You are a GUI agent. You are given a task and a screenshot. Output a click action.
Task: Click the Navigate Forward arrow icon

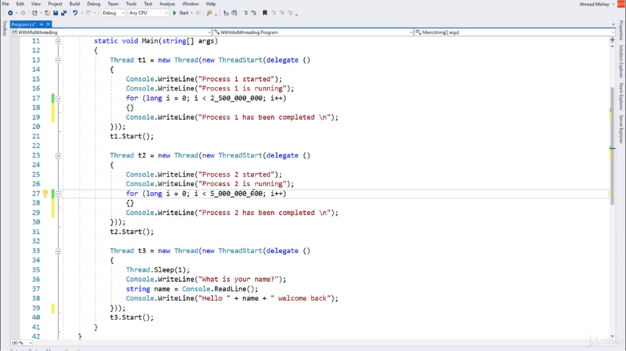[23, 13]
